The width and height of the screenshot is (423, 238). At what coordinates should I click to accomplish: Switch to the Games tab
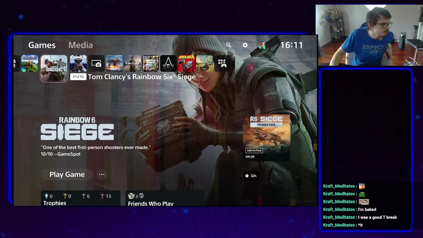(x=42, y=45)
